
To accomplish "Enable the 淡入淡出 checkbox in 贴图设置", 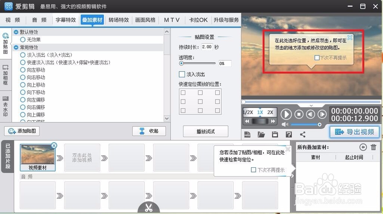I will pos(182,74).
